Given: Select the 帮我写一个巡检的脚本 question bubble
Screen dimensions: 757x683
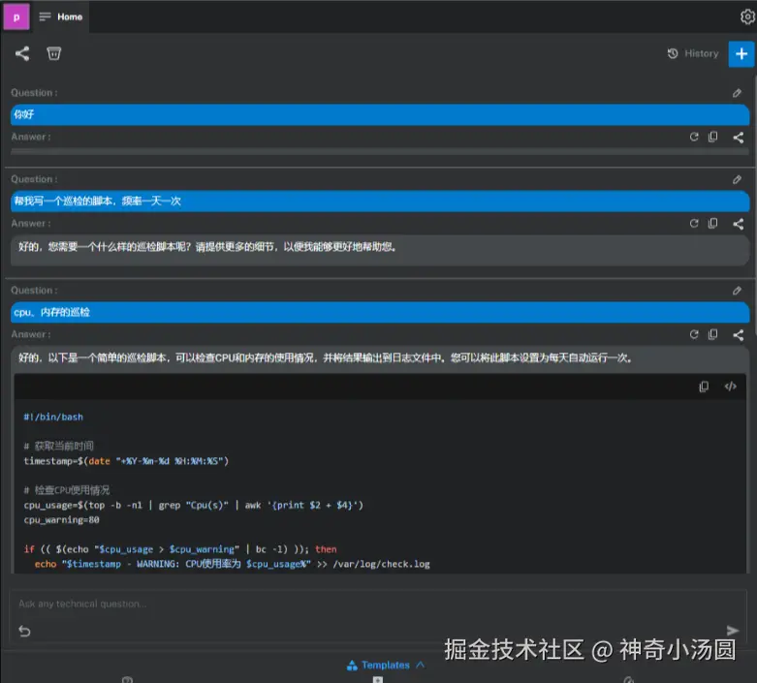Looking at the screenshot, I should 380,201.
